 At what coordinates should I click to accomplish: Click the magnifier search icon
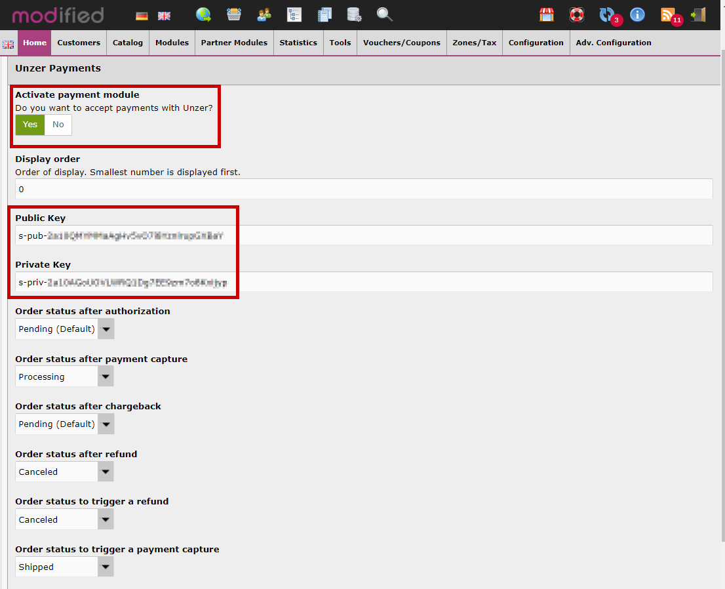point(384,15)
